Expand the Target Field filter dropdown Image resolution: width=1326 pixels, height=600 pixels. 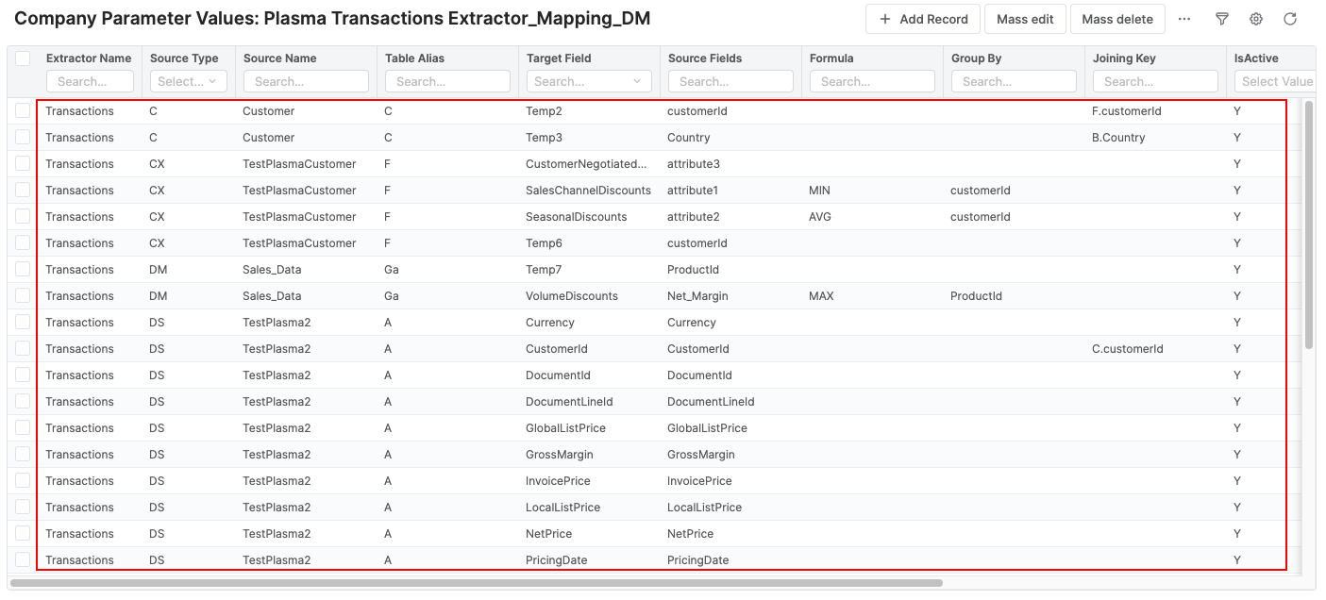click(589, 82)
